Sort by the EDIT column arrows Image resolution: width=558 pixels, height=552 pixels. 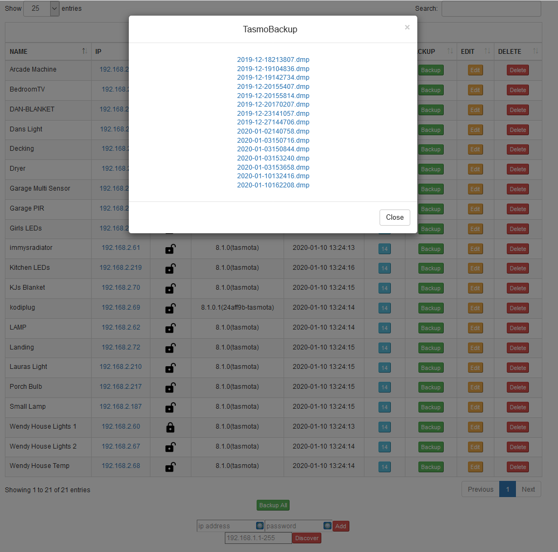point(487,52)
